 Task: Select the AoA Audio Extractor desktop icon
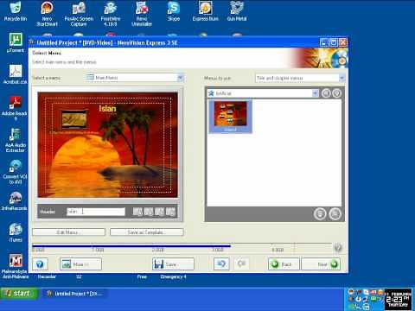click(15, 140)
